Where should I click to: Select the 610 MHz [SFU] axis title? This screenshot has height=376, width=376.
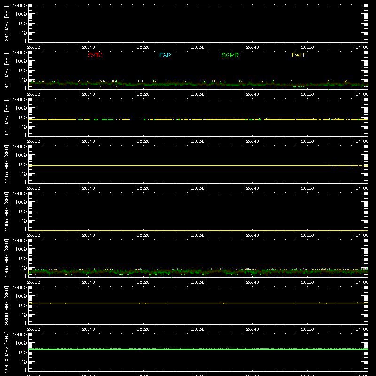tap(6, 117)
